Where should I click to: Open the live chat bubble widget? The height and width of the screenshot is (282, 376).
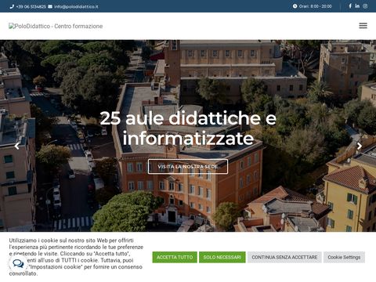(x=18, y=264)
